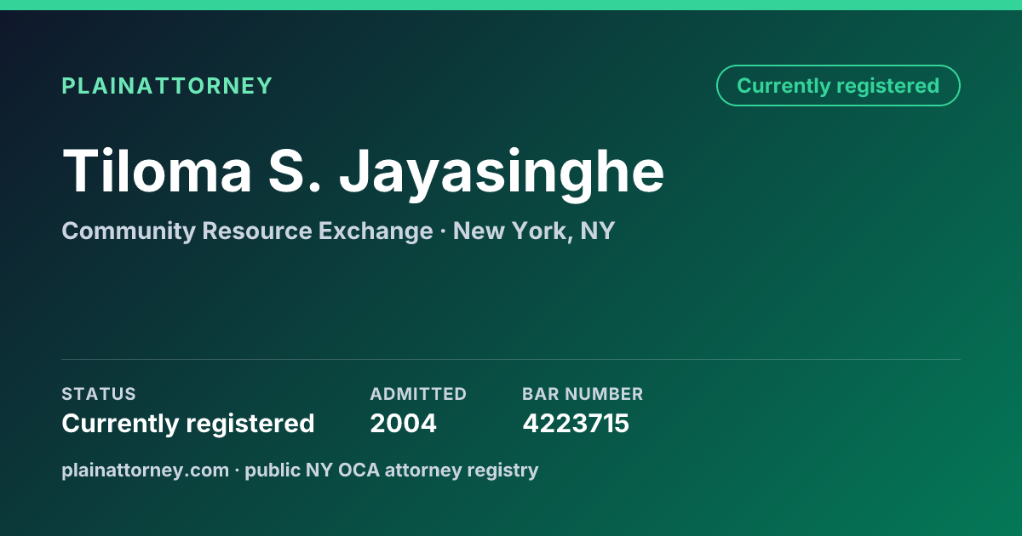Click the BAR NUMBER label

click(x=583, y=394)
